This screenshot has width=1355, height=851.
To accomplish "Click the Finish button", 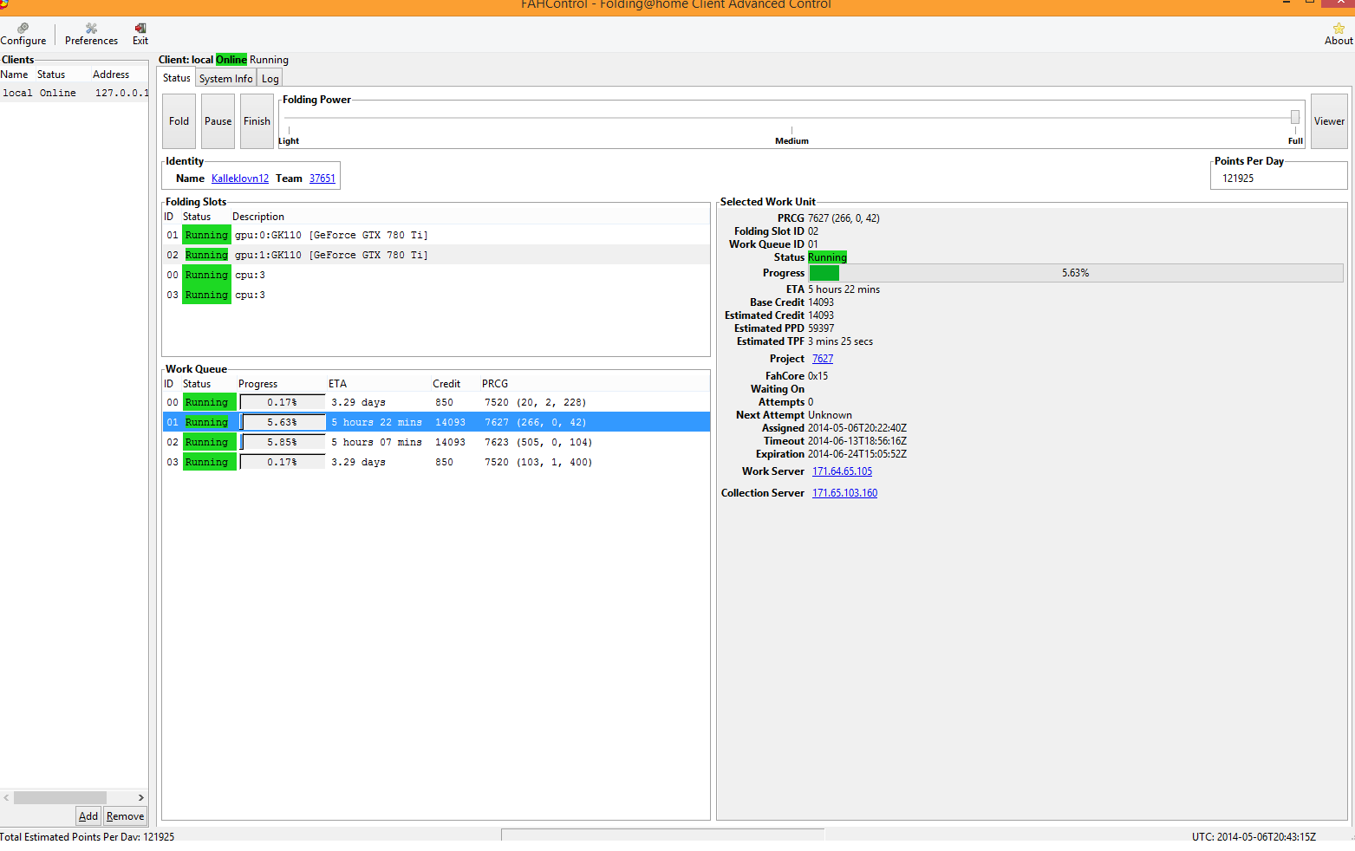I will [257, 121].
